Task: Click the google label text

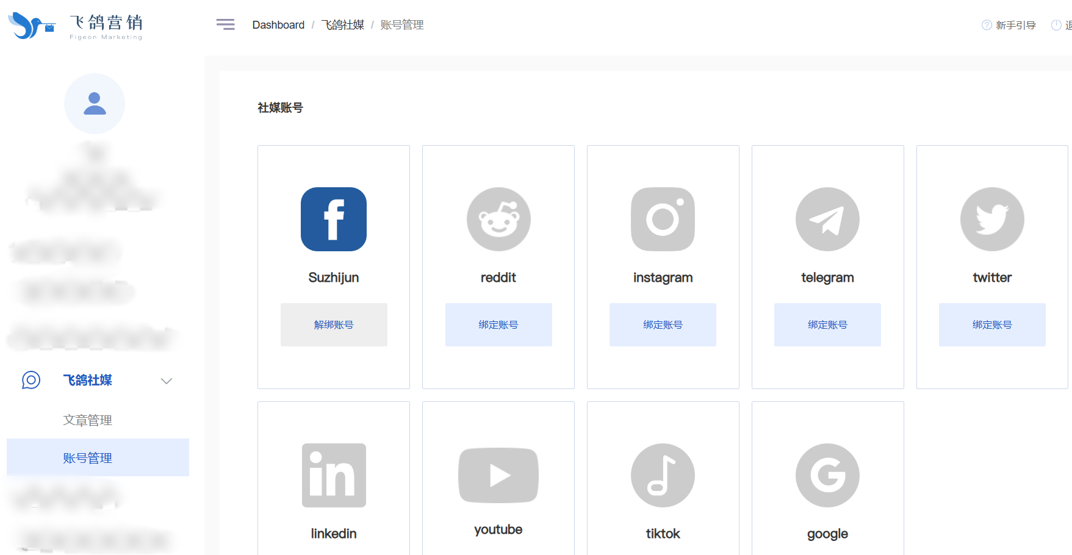Action: 827,534
